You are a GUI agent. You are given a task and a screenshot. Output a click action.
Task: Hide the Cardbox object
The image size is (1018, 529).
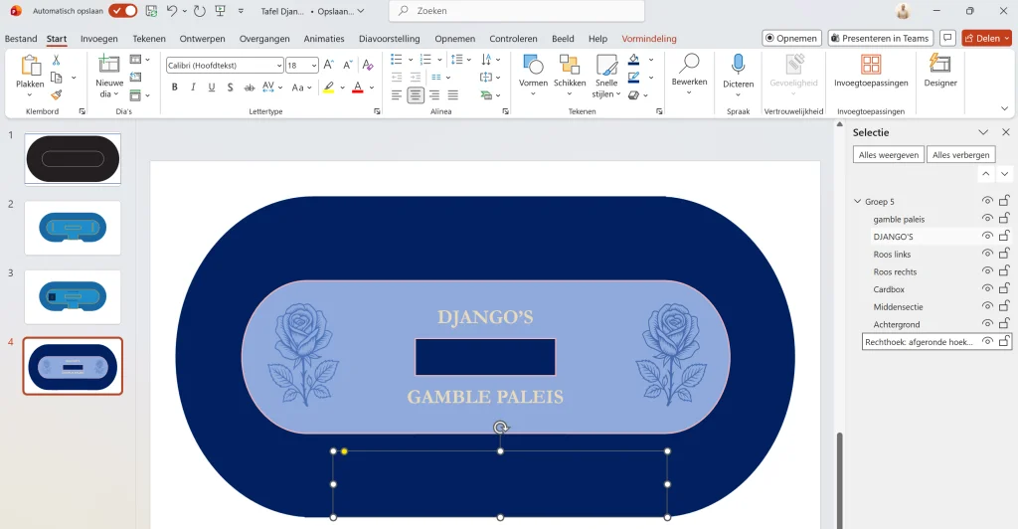pyautogui.click(x=987, y=288)
